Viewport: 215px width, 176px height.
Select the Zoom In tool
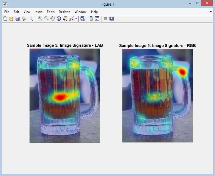[40, 19]
